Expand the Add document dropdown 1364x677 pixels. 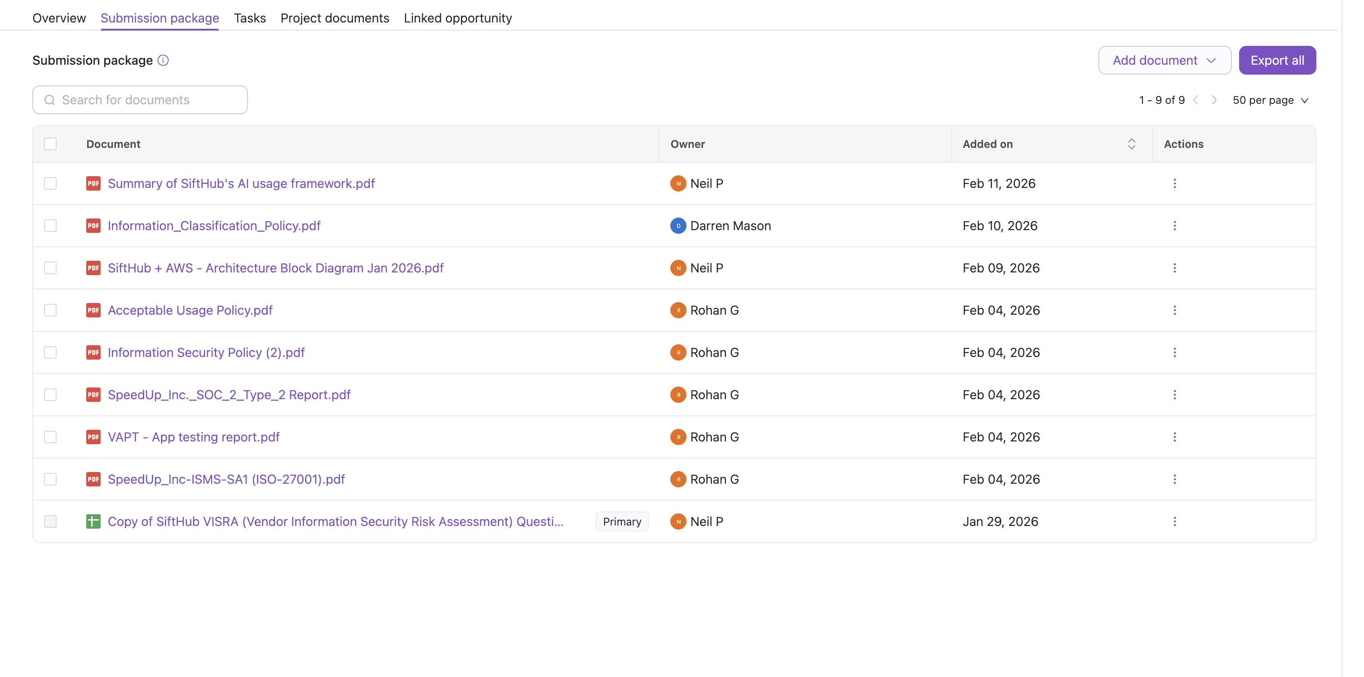tap(1164, 60)
